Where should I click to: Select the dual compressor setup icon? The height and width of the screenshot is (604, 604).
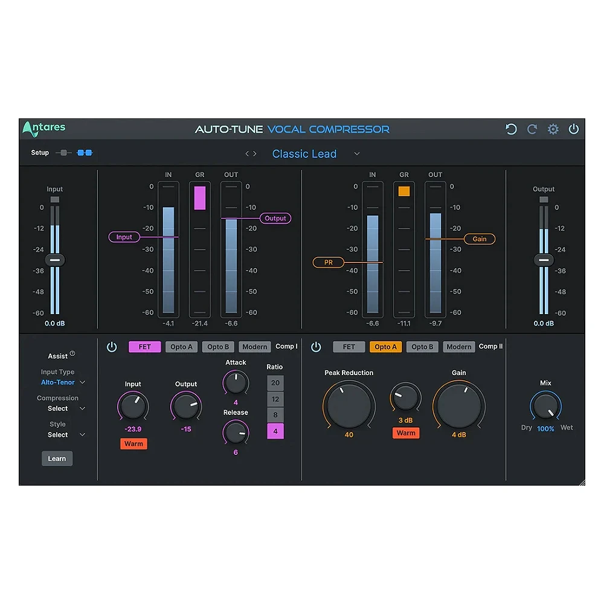(x=85, y=153)
